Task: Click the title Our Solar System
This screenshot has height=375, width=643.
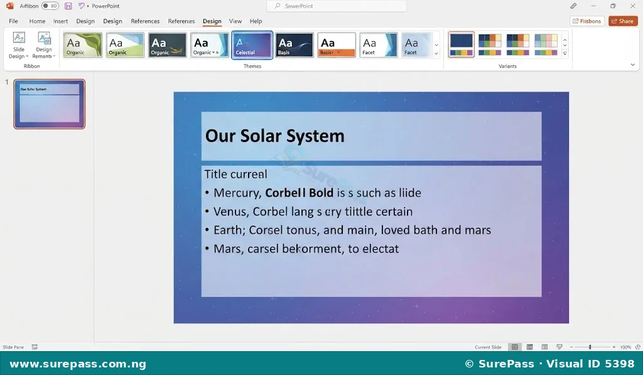Action: point(275,136)
